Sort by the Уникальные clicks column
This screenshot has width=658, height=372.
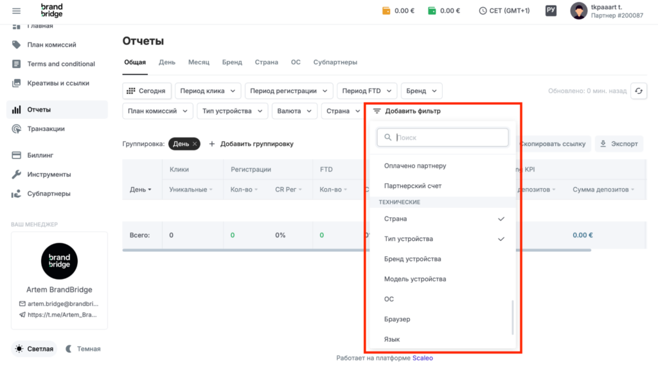[190, 190]
